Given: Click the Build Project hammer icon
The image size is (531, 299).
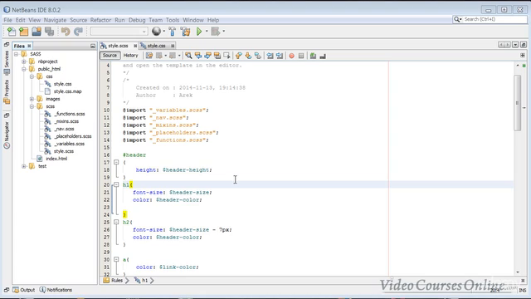Looking at the screenshot, I should (172, 32).
